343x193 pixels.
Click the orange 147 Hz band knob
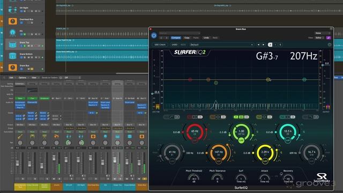[219, 152]
